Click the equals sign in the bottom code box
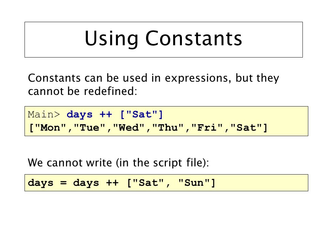 (63, 183)
